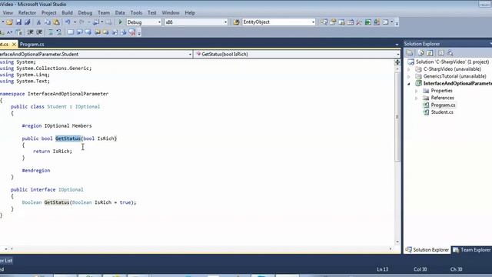Open the Project menu

pyautogui.click(x=49, y=13)
